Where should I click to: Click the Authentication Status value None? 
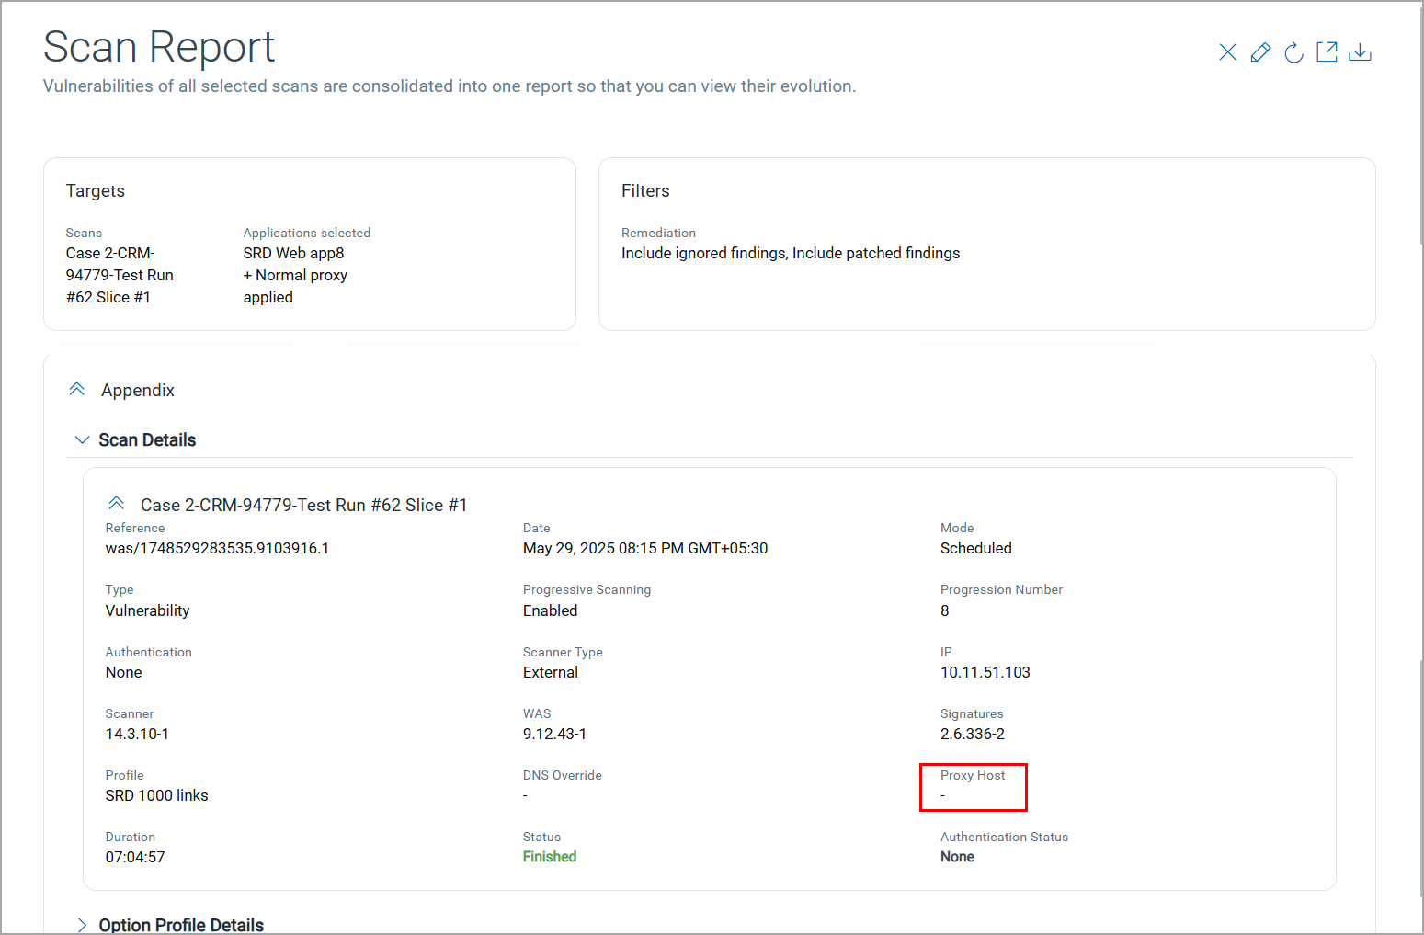tap(957, 857)
